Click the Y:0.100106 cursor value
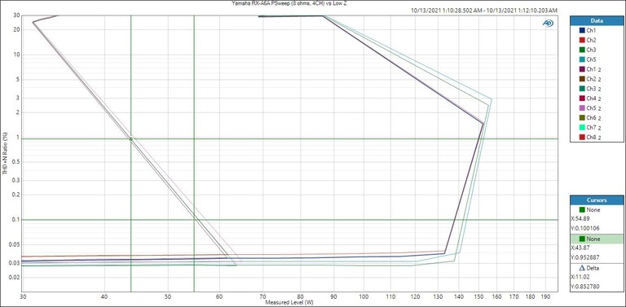Viewport: 626px width, 307px height. coord(586,229)
